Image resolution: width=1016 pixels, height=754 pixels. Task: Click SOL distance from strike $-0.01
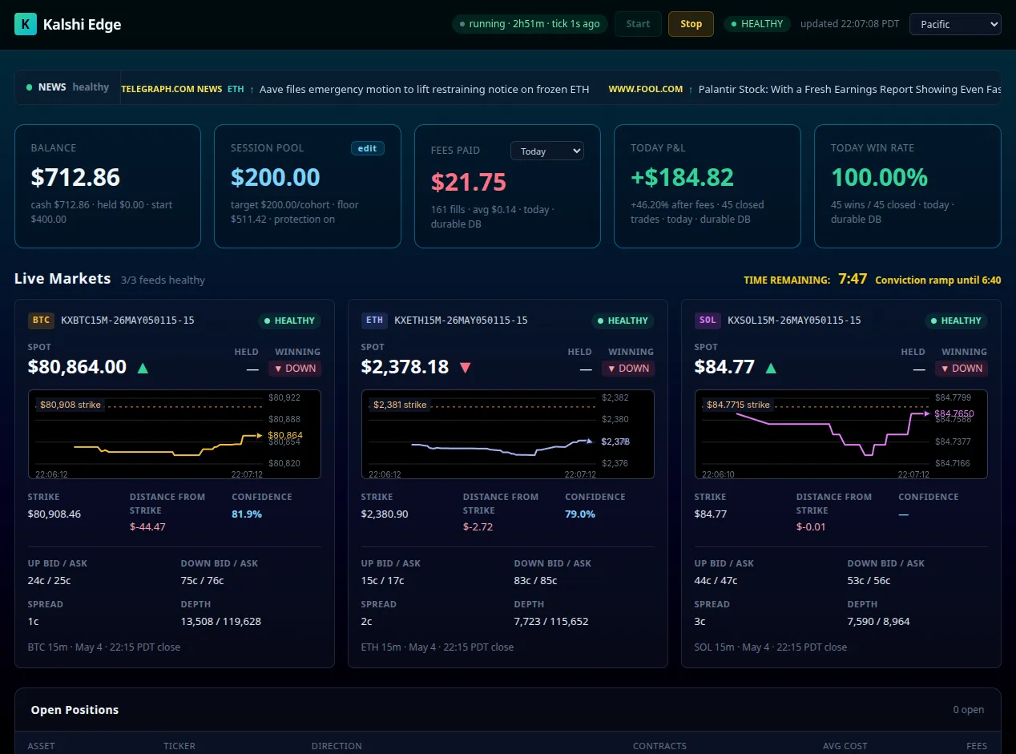811,526
